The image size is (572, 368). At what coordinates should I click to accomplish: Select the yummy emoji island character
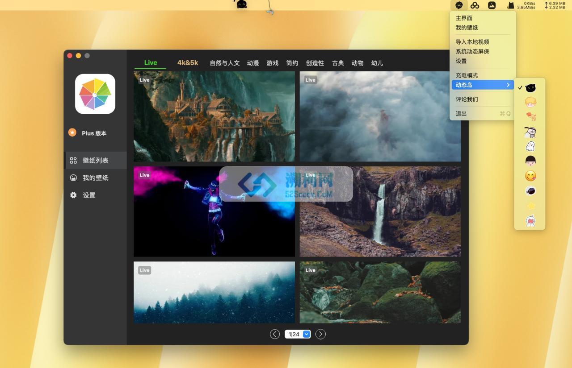(x=530, y=176)
